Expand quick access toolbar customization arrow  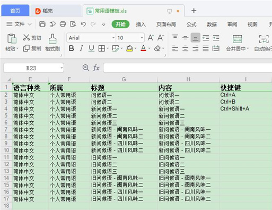tap(104, 24)
